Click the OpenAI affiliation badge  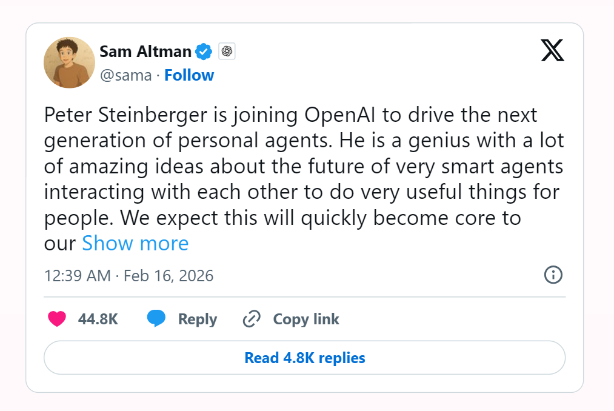(x=227, y=51)
